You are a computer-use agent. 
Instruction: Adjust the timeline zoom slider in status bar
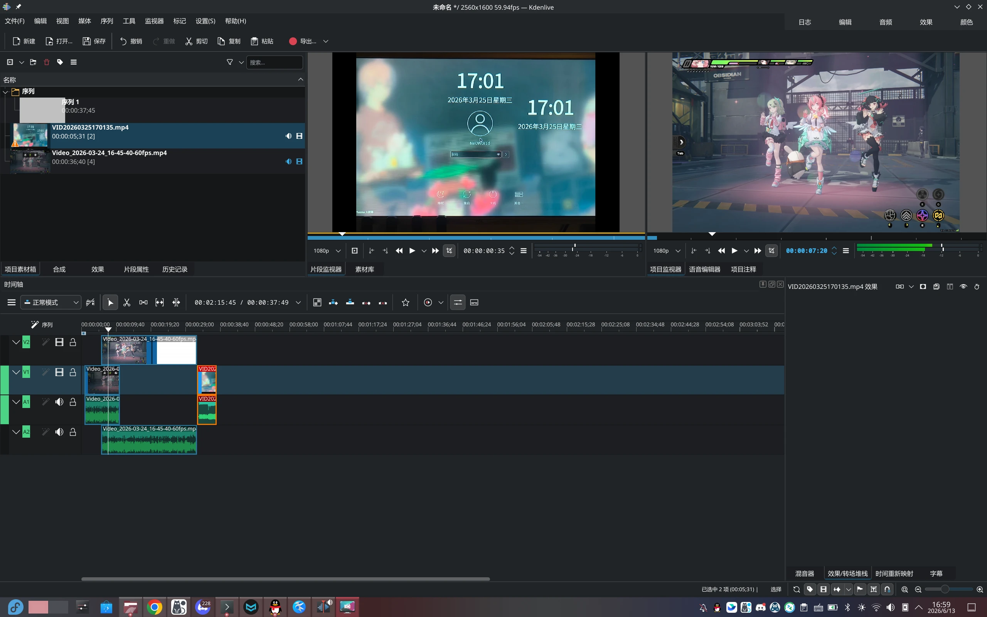(949, 589)
